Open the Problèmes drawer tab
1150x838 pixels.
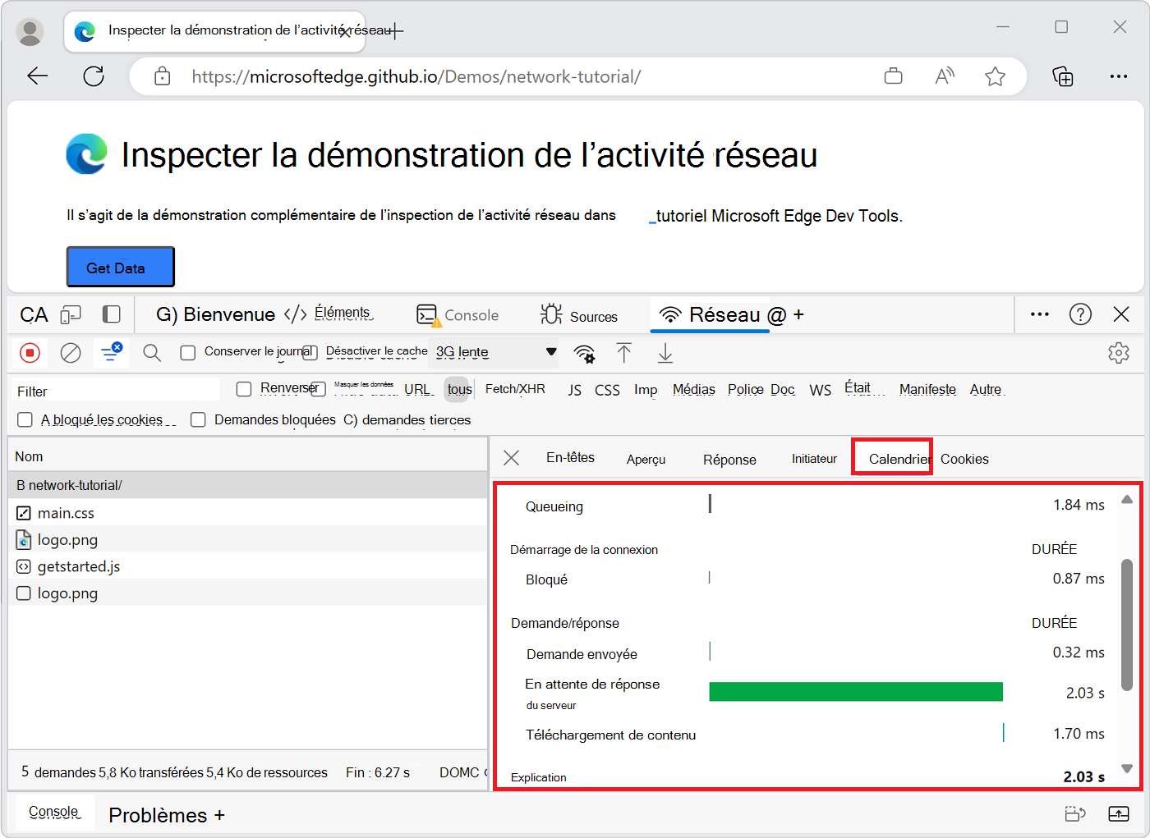pos(158,815)
